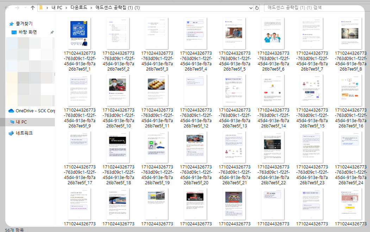The height and width of the screenshot is (232, 370).
Task: Click file name text ending 26b7ee5f_16
Action: click(x=351, y=118)
